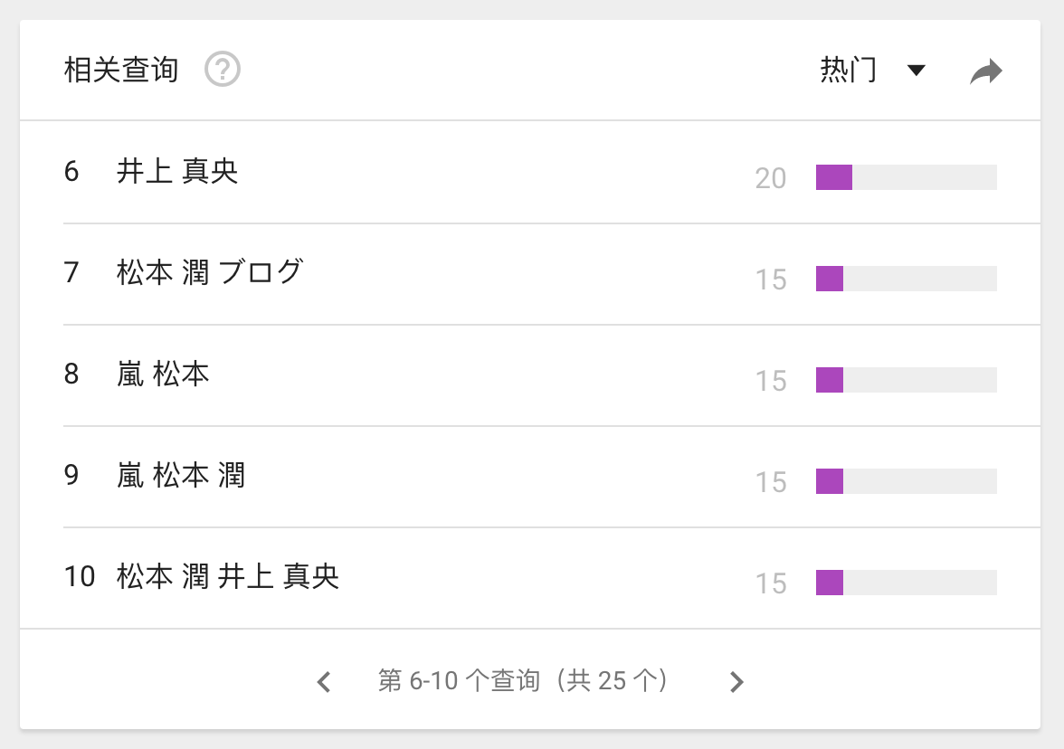Click the score bar for 嵐 松本
1064x749 pixels.
pos(905,380)
